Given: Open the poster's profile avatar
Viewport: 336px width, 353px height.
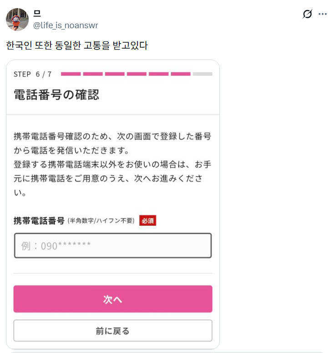Looking at the screenshot, I should pos(17,20).
